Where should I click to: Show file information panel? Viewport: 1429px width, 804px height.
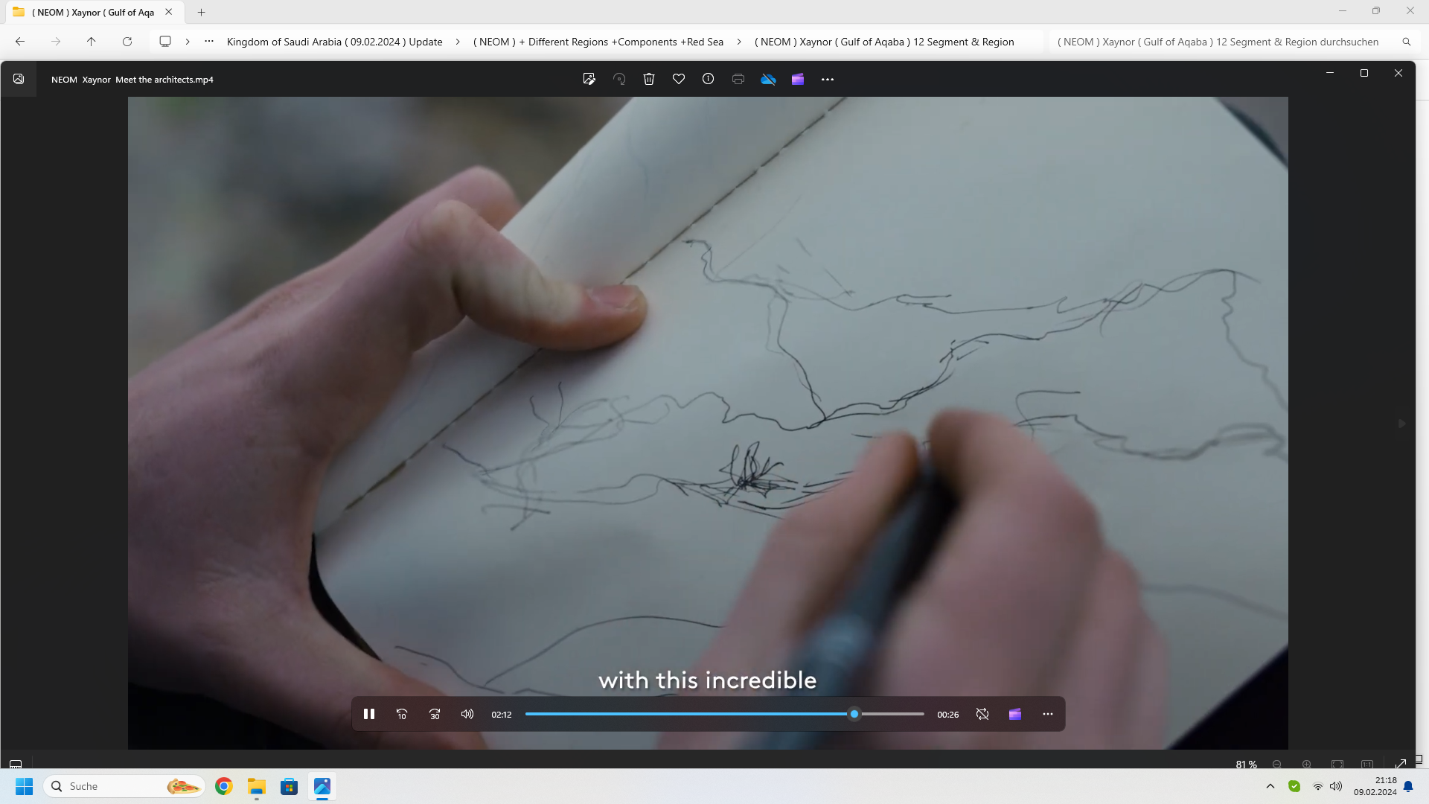[709, 79]
